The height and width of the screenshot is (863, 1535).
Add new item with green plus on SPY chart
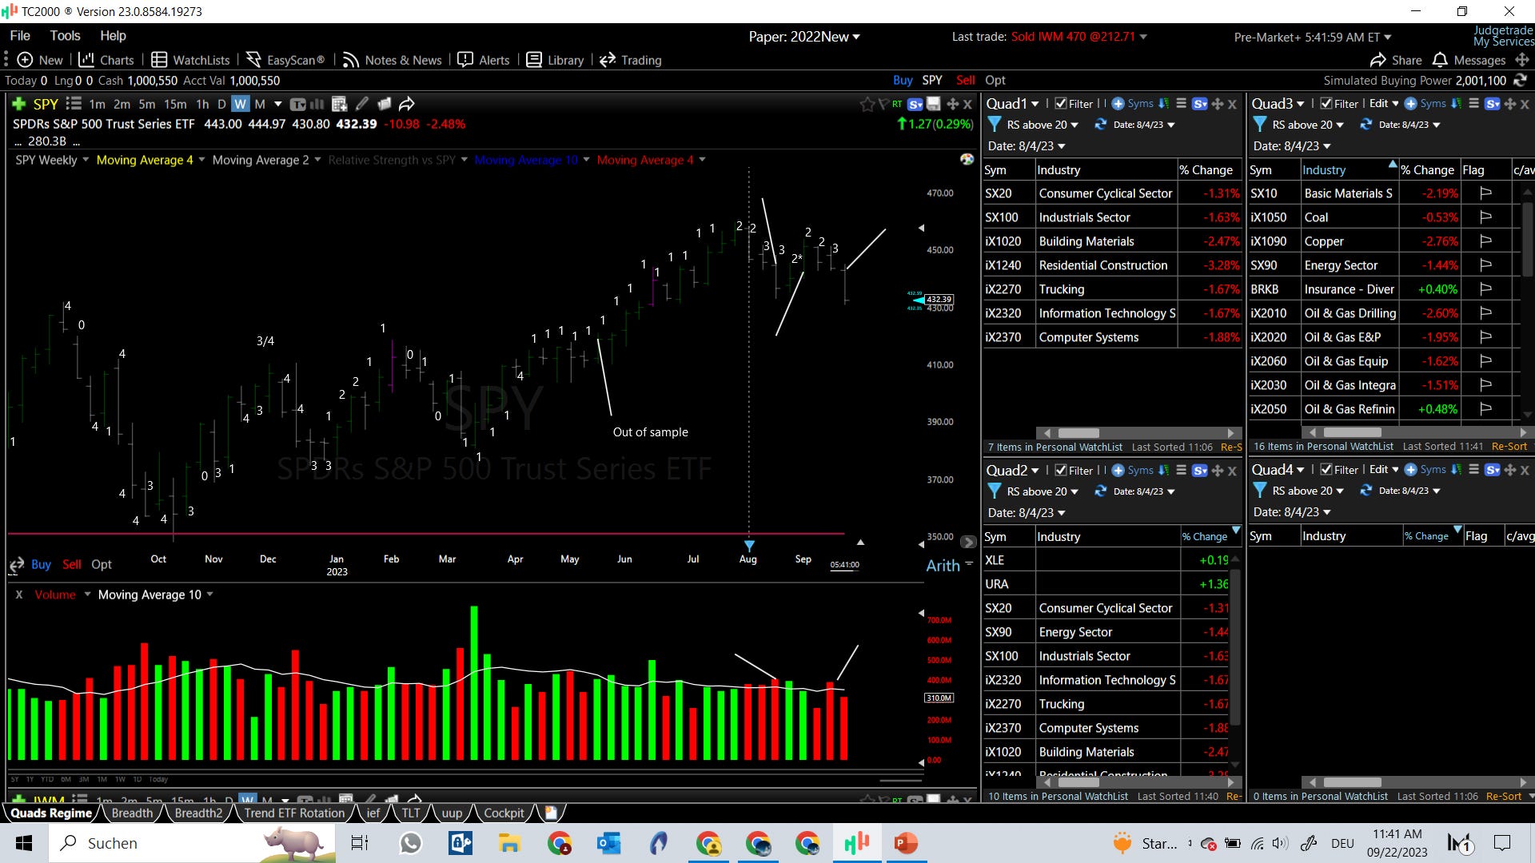click(x=18, y=104)
